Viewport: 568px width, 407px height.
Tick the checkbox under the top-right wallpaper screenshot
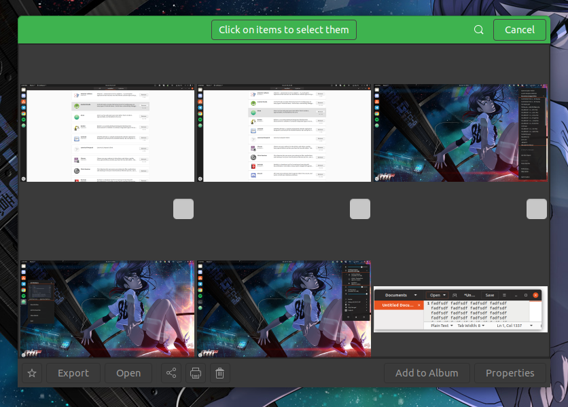(537, 209)
